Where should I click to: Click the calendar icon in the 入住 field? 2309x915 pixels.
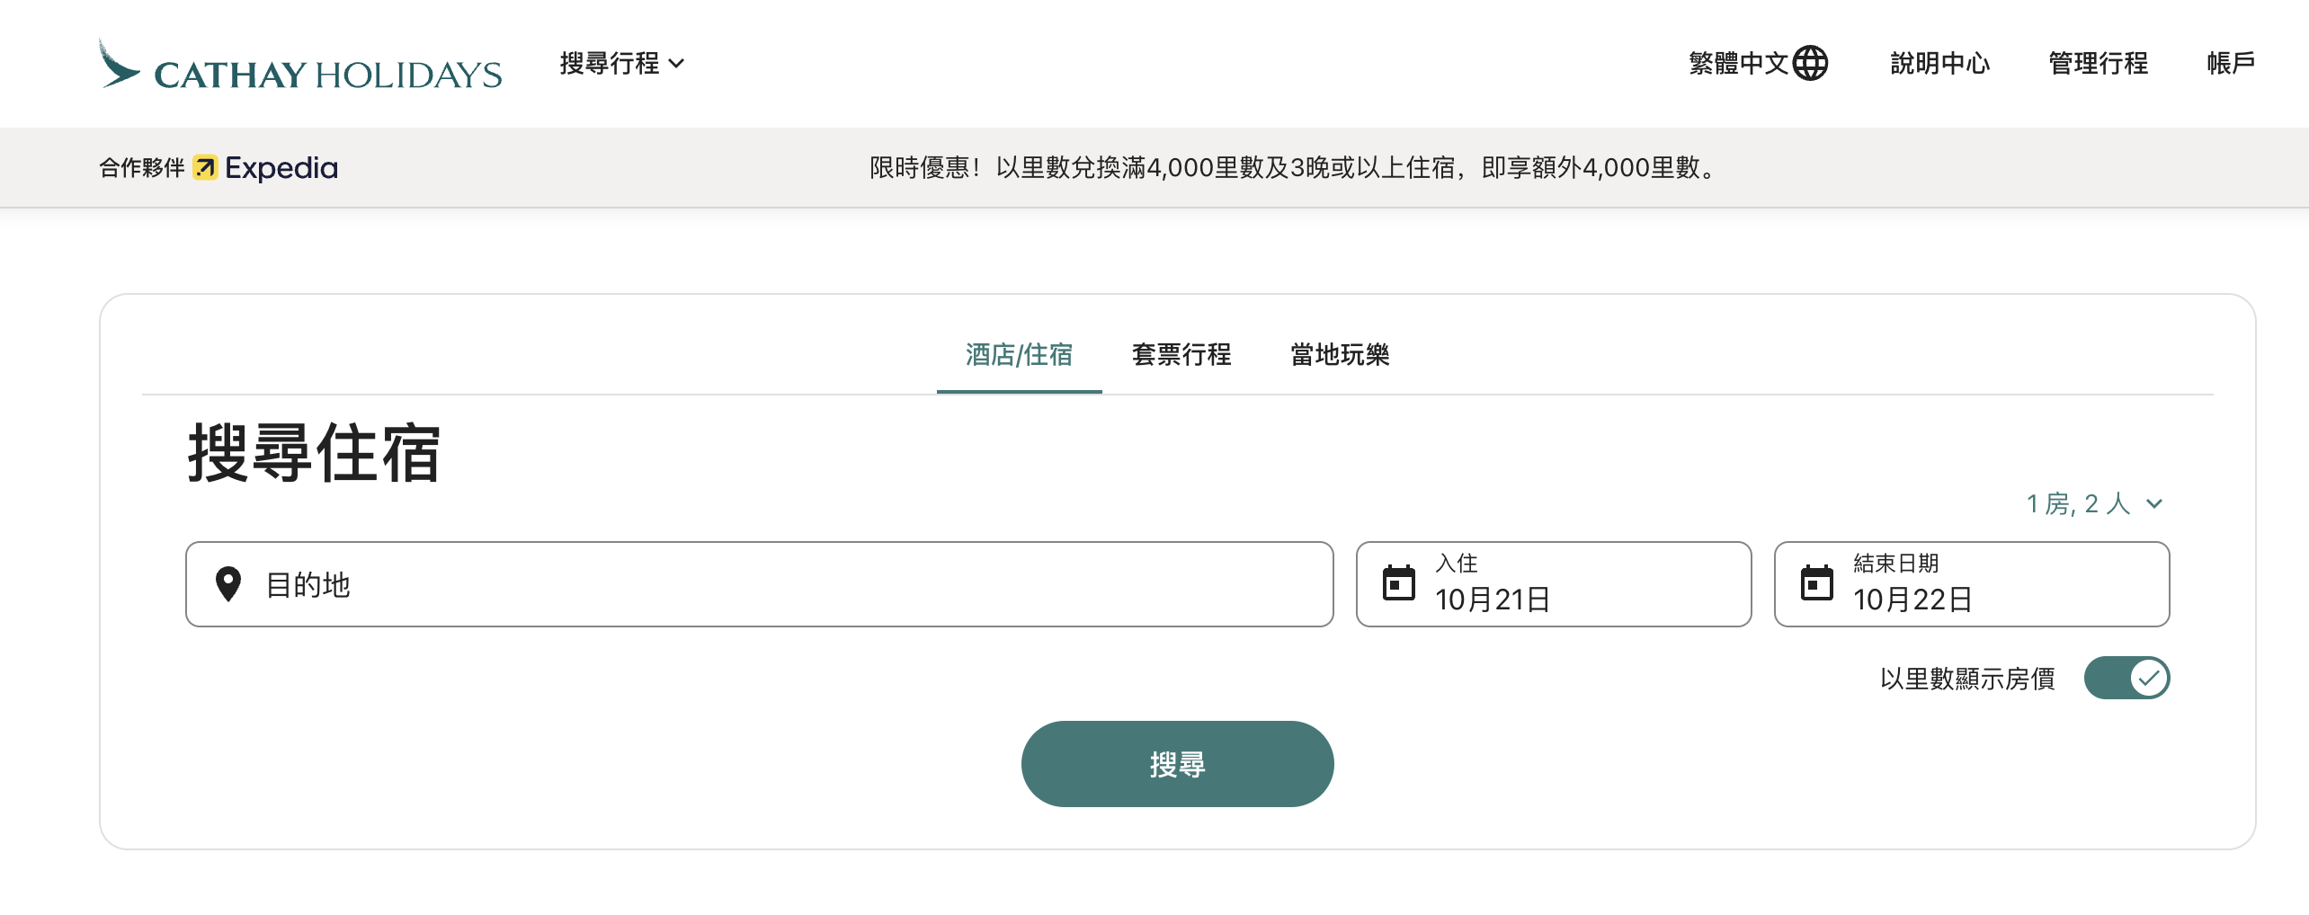click(x=1400, y=582)
